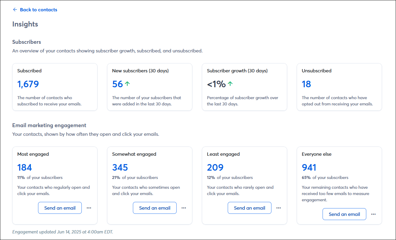
Task: Click the green arrow next to <1%
Action: click(x=230, y=84)
